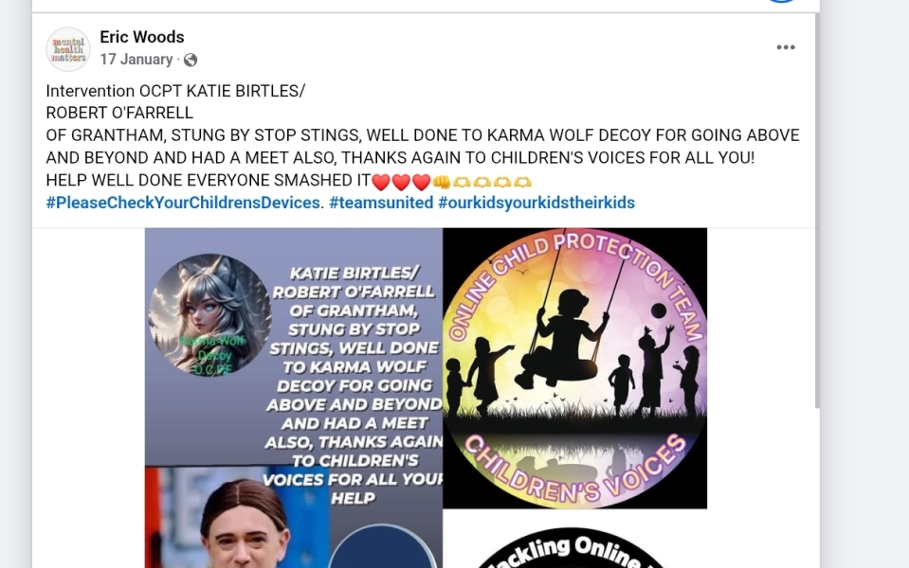Open the #ourkidsyourkidstheirkids hashtag

point(536,203)
